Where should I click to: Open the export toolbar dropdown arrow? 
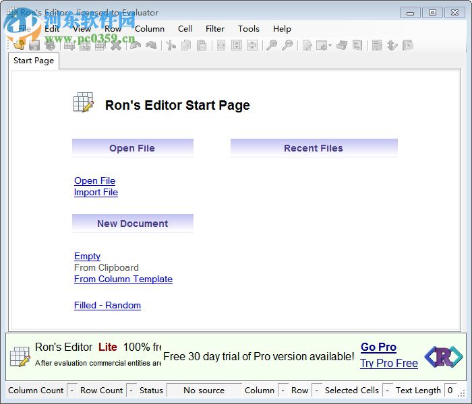pyautogui.click(x=330, y=45)
